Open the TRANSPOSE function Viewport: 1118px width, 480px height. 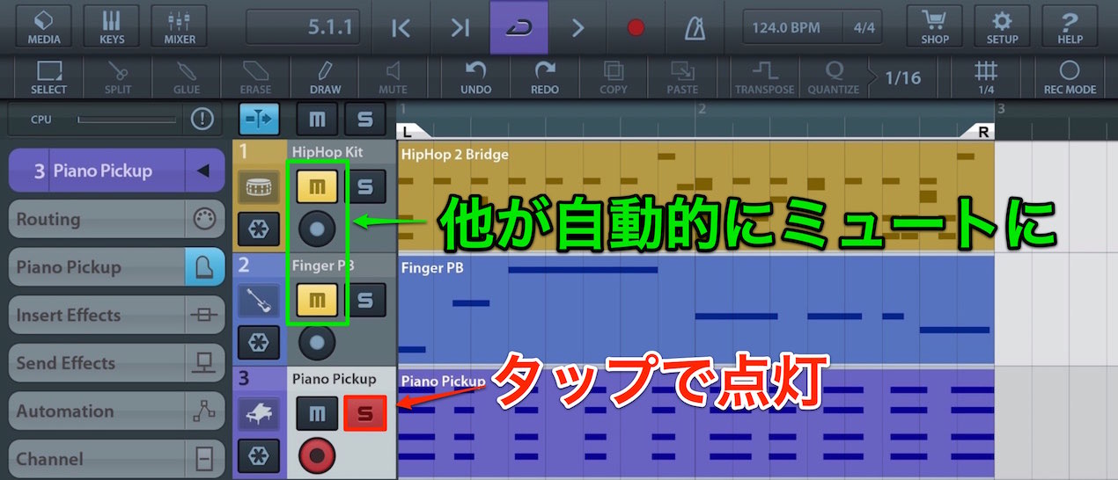764,77
